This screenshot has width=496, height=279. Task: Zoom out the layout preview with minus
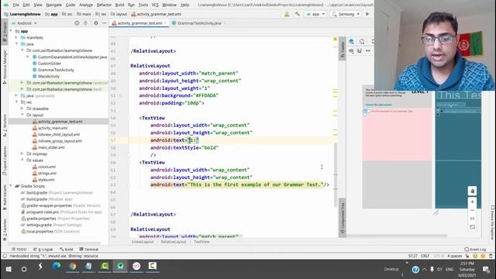(472, 210)
